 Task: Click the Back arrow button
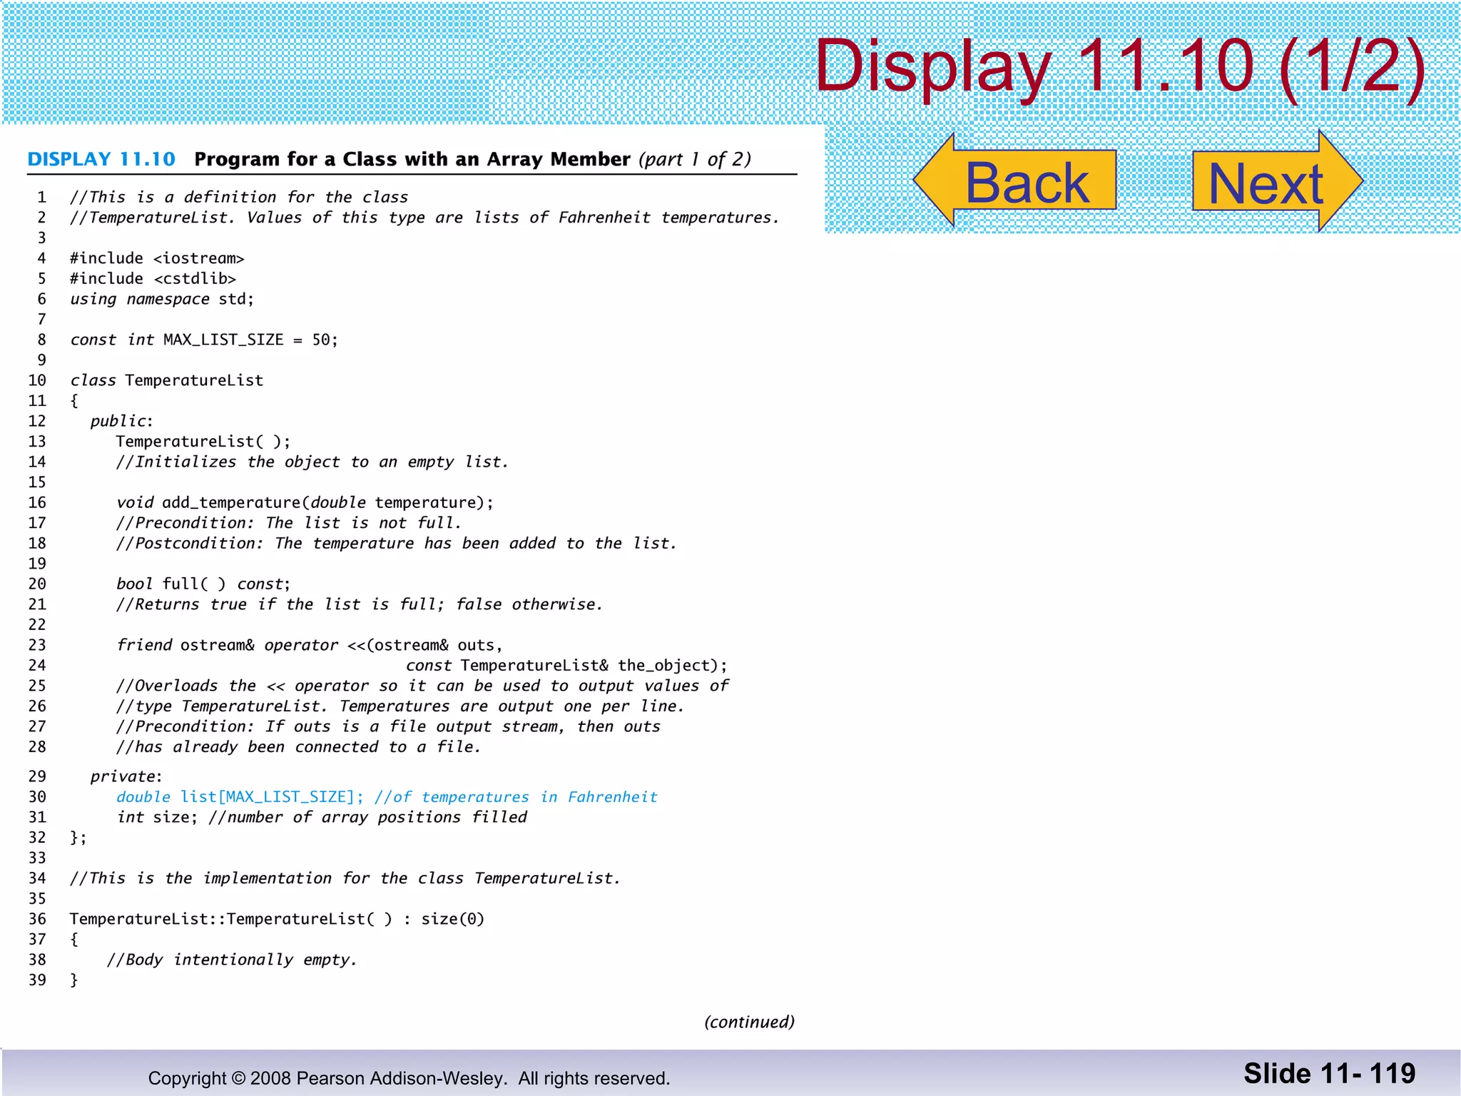pos(1014,181)
